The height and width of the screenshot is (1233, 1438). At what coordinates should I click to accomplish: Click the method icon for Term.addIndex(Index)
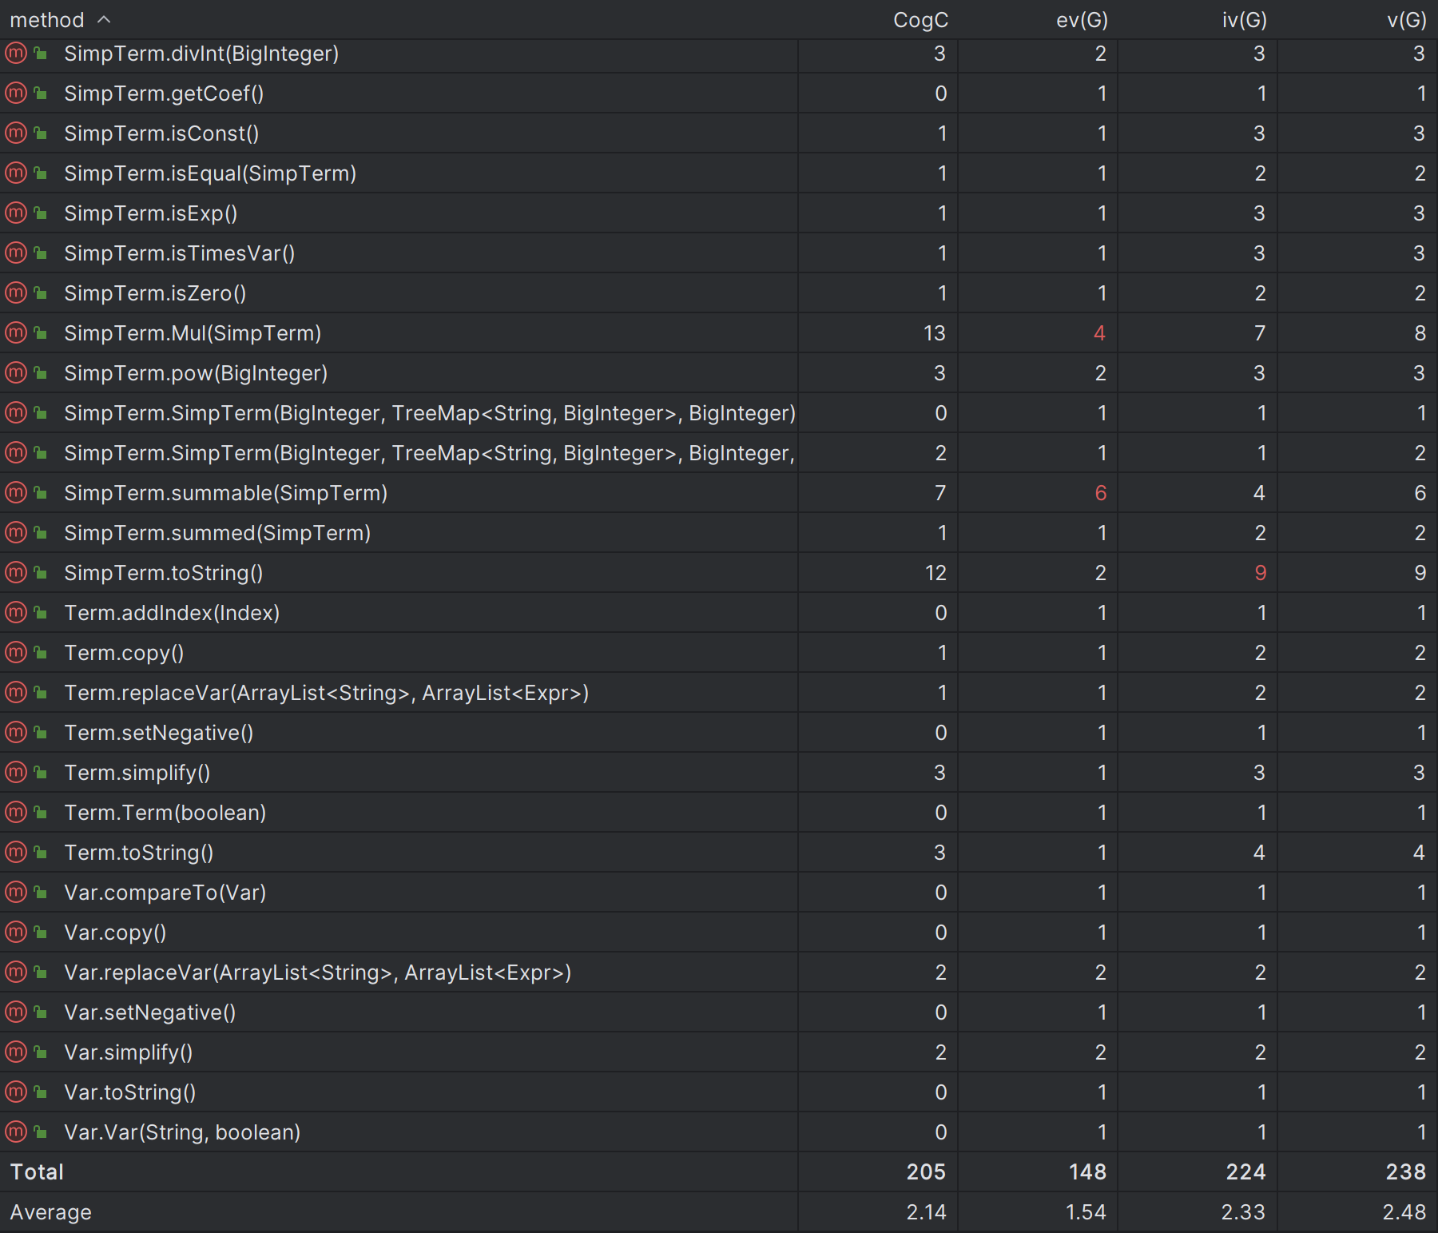pos(16,613)
